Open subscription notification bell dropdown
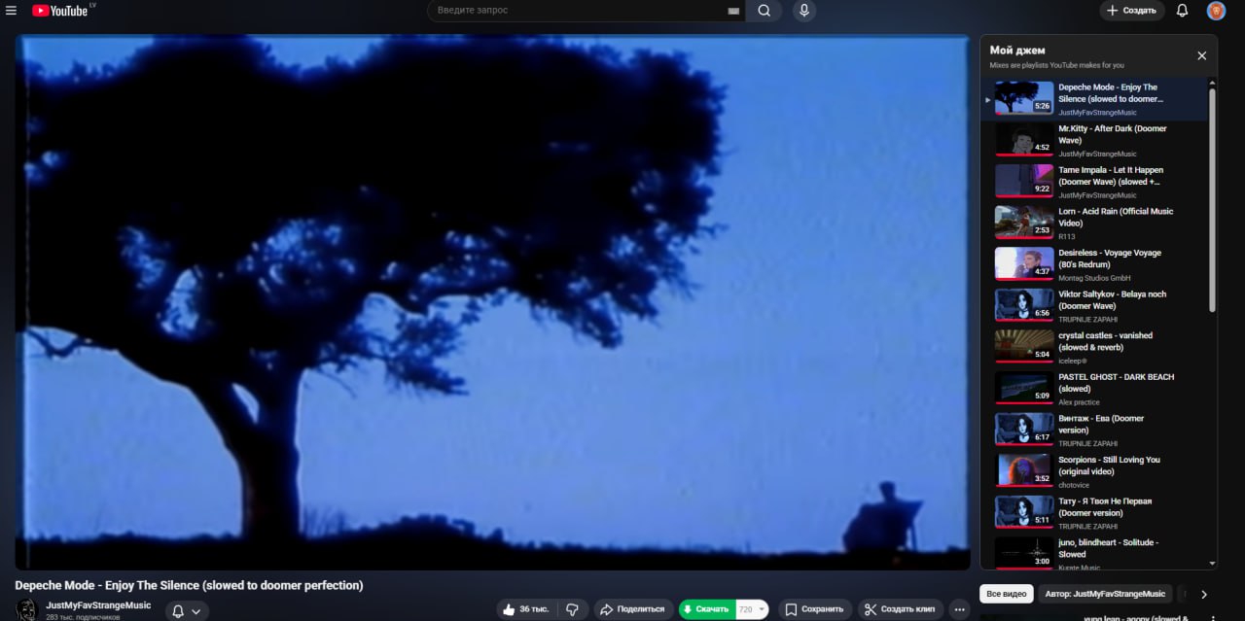Viewport: 1245px width, 621px height. 187,610
